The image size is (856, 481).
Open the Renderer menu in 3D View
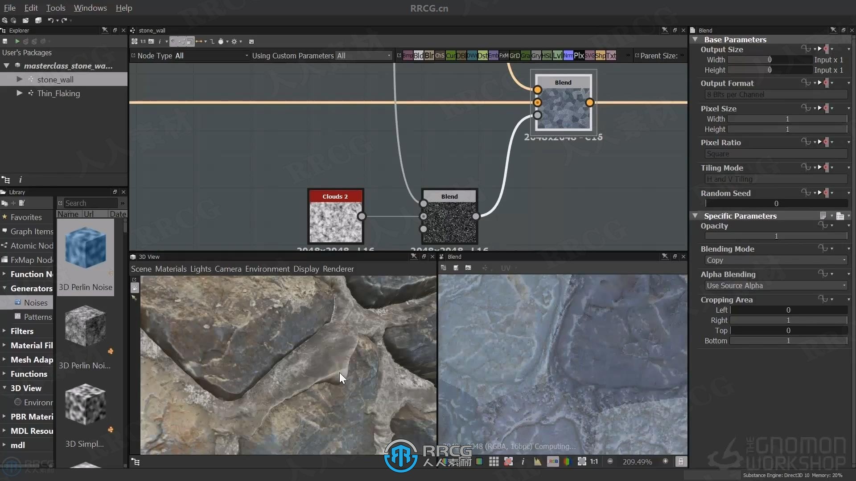tap(338, 269)
